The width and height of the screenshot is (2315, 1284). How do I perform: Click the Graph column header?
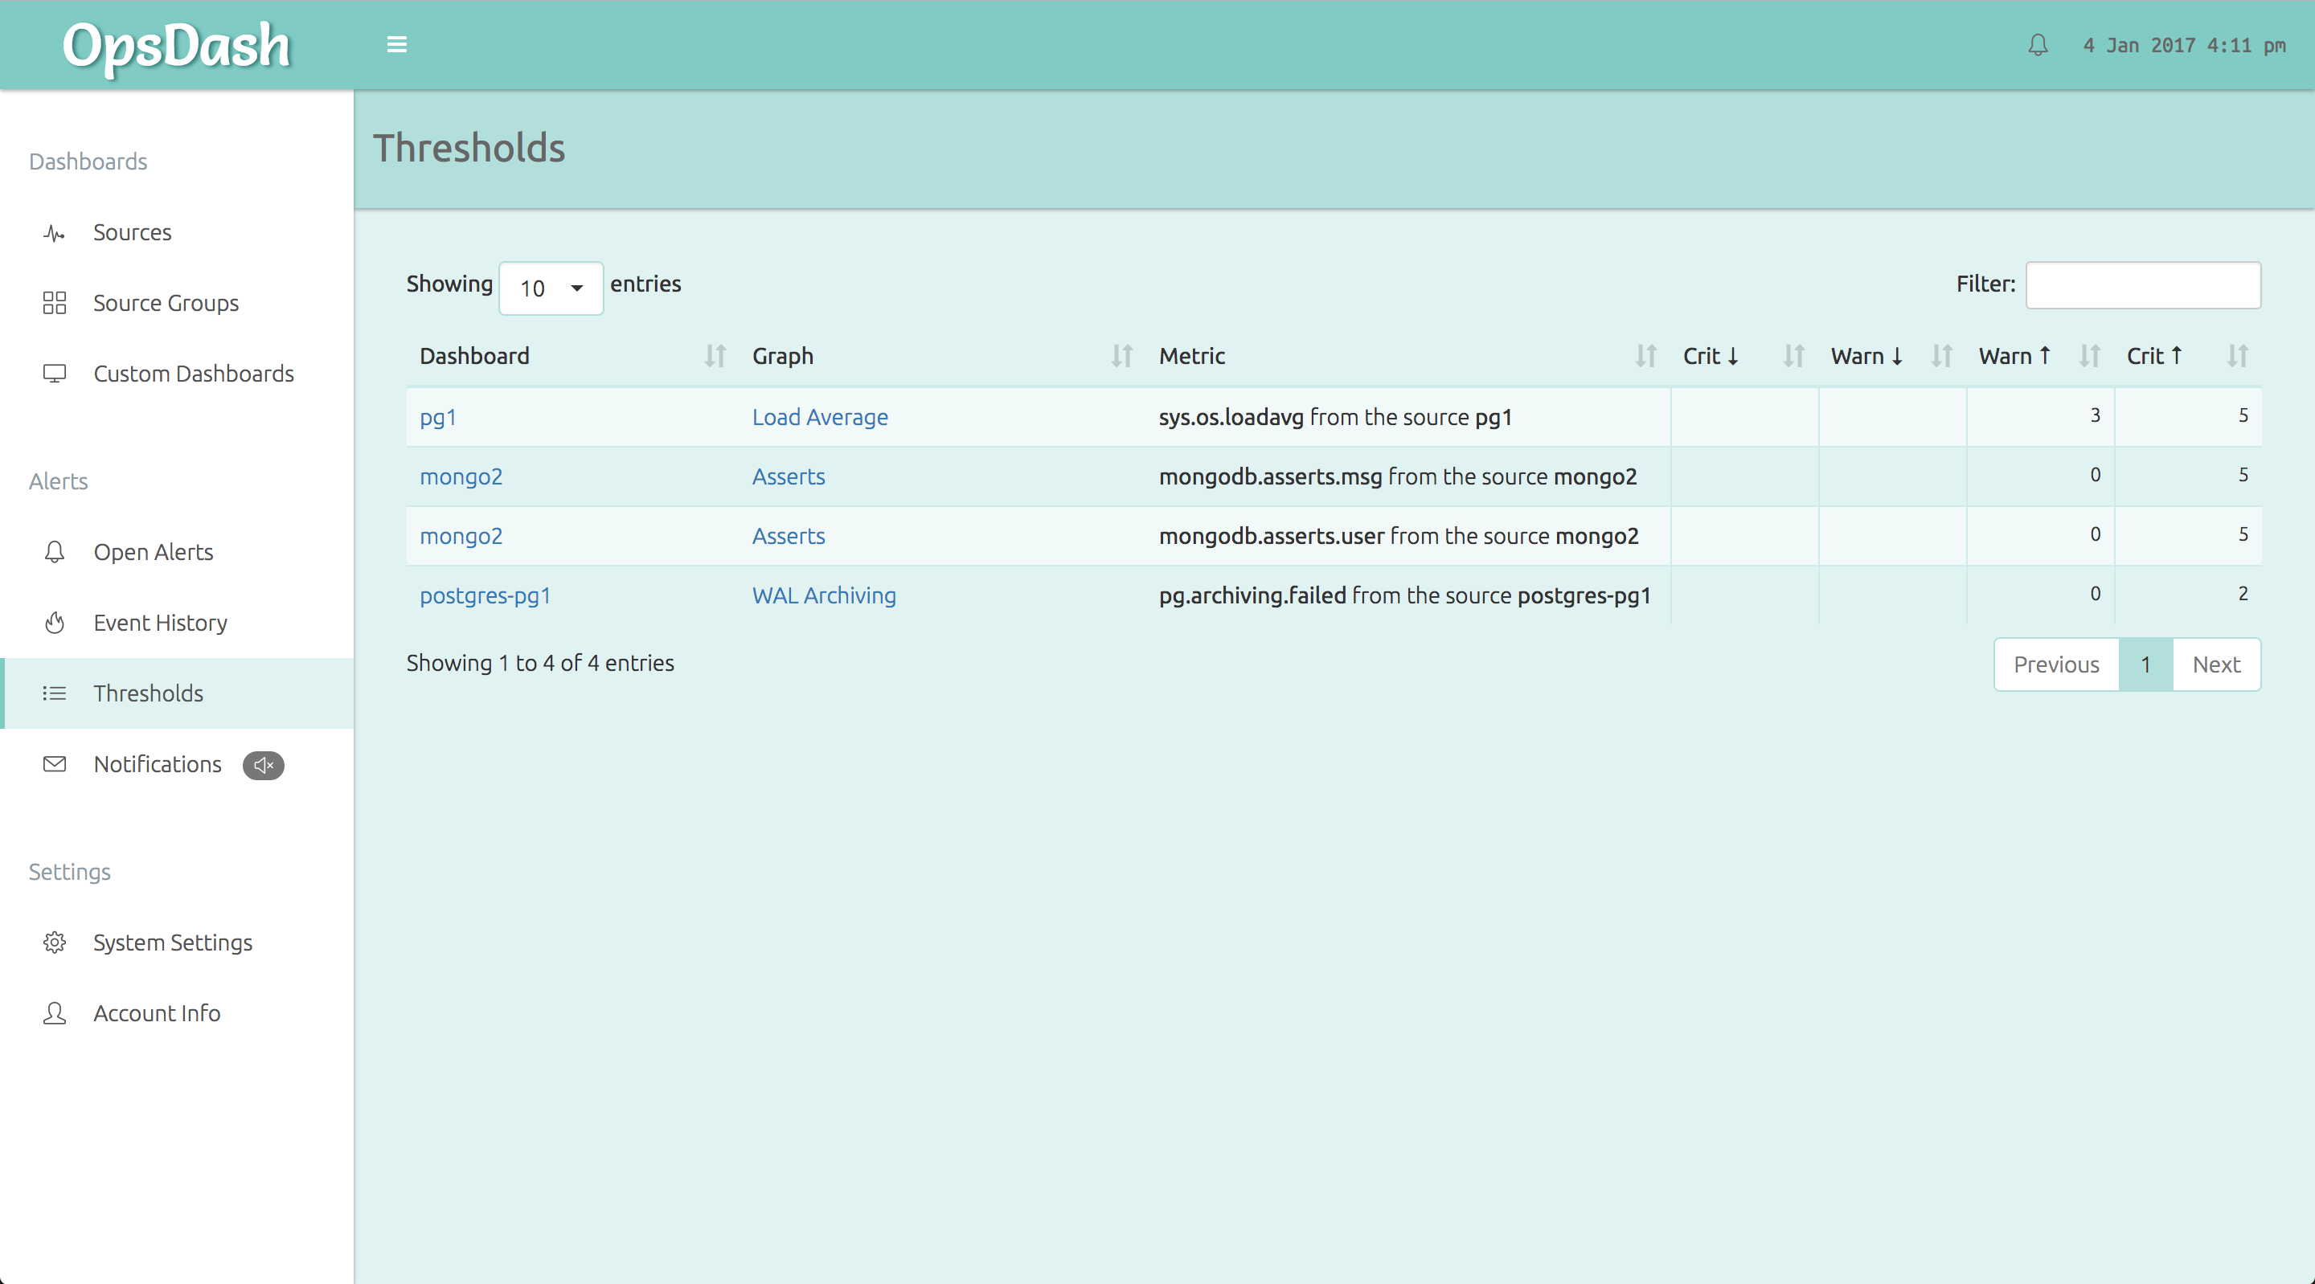[x=942, y=356]
